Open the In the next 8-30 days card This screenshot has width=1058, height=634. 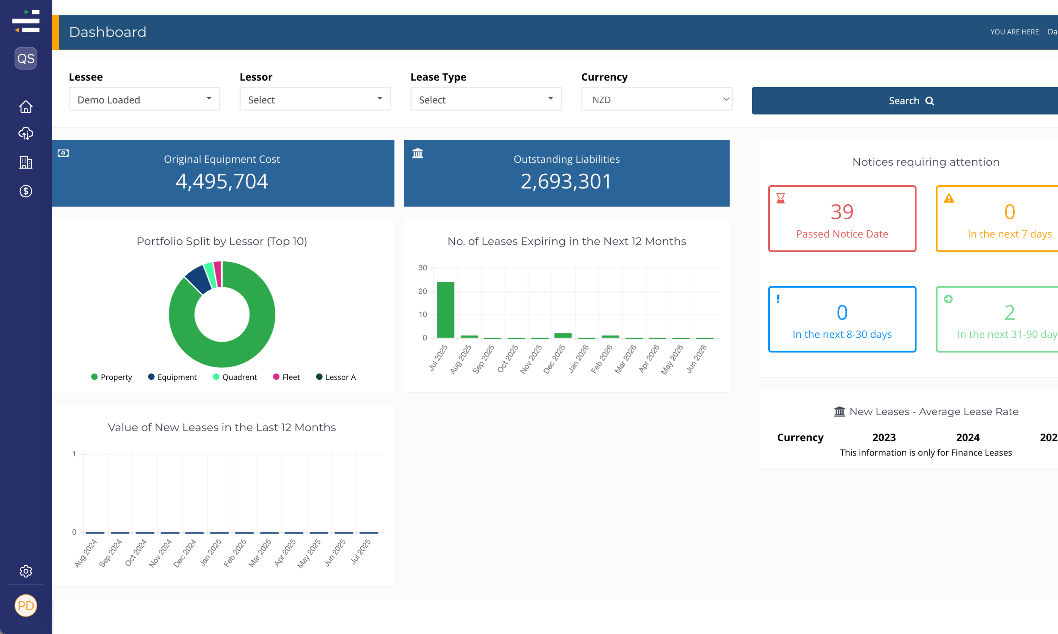click(x=841, y=319)
